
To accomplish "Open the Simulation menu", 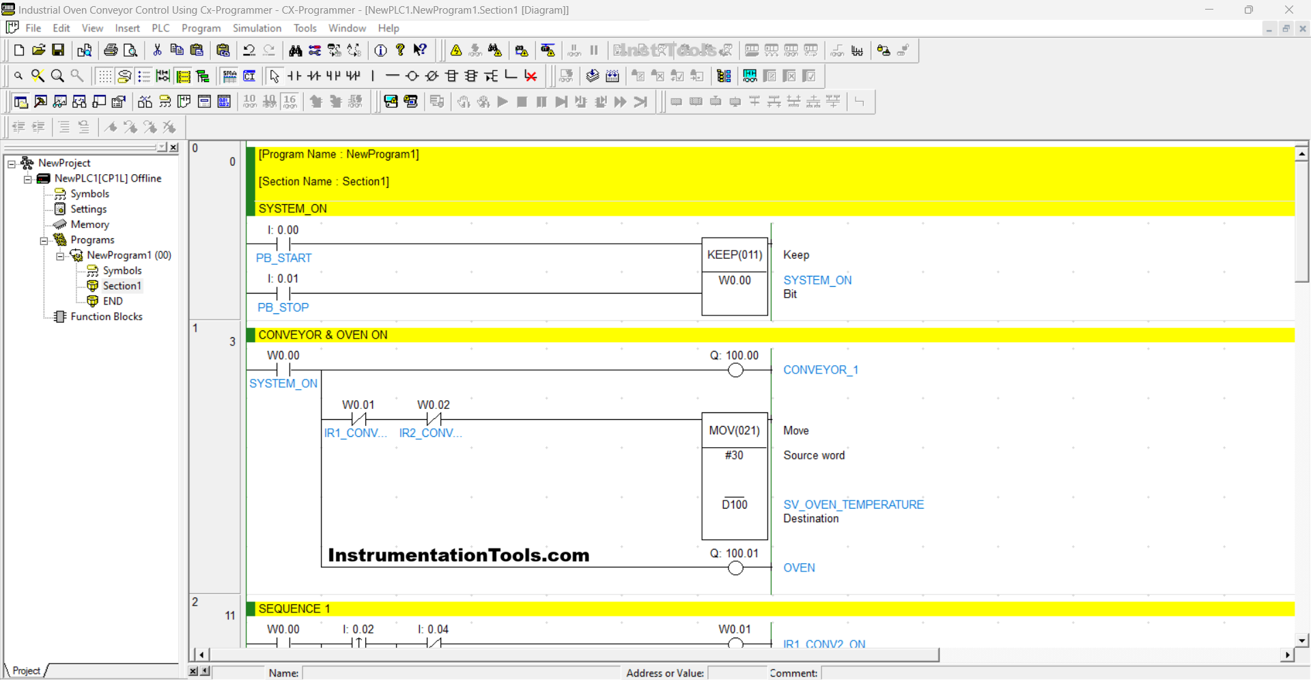I will coord(257,28).
